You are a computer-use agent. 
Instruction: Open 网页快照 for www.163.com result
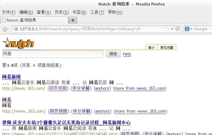pos(59,111)
